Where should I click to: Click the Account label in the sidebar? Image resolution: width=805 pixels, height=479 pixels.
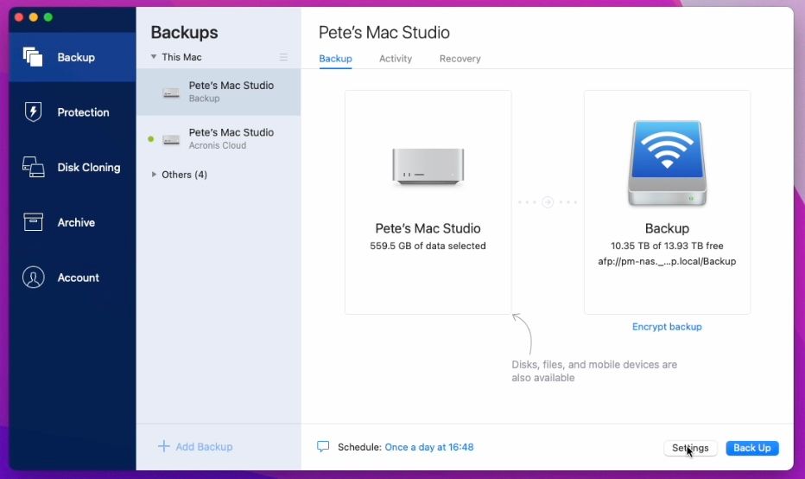click(x=78, y=278)
